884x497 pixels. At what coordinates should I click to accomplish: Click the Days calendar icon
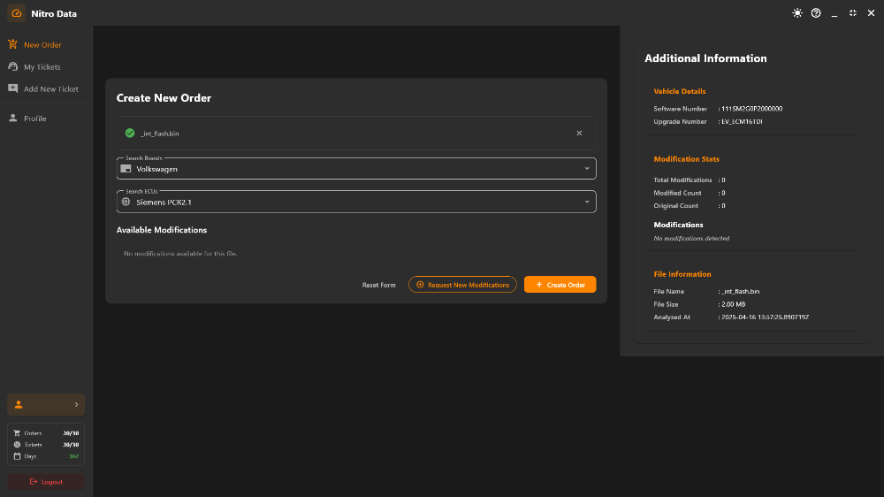[17, 455]
